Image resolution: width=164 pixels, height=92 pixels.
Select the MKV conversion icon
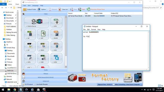56,46
